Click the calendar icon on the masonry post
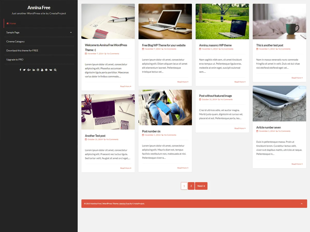This screenshot has width=310, height=232. pos(200,49)
